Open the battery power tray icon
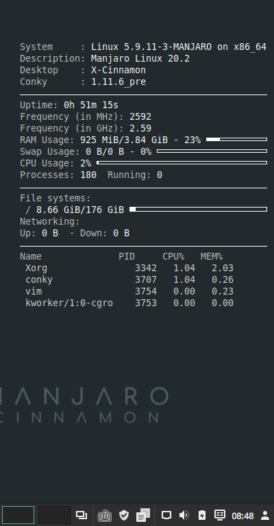Viewport: 274px width, 526px height. tap(202, 515)
